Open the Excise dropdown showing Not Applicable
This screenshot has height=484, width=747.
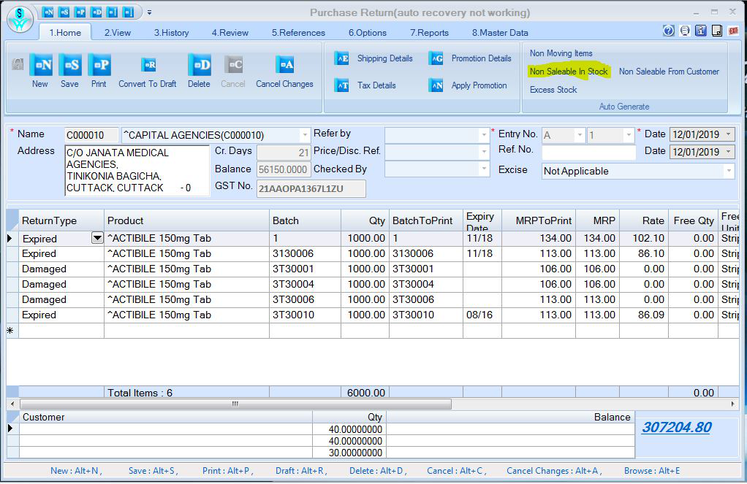point(728,172)
